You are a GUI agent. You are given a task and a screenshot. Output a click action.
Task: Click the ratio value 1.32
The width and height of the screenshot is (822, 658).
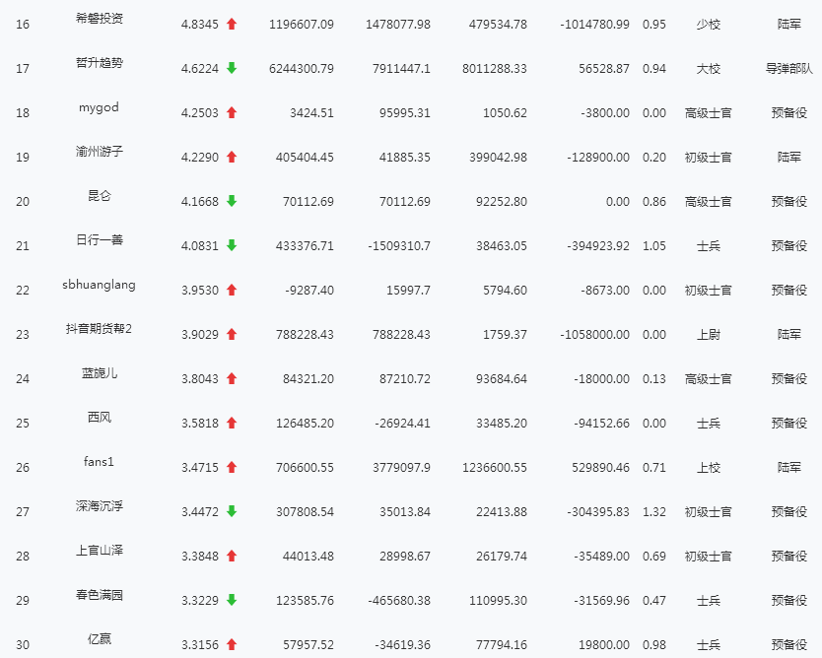[x=654, y=512]
